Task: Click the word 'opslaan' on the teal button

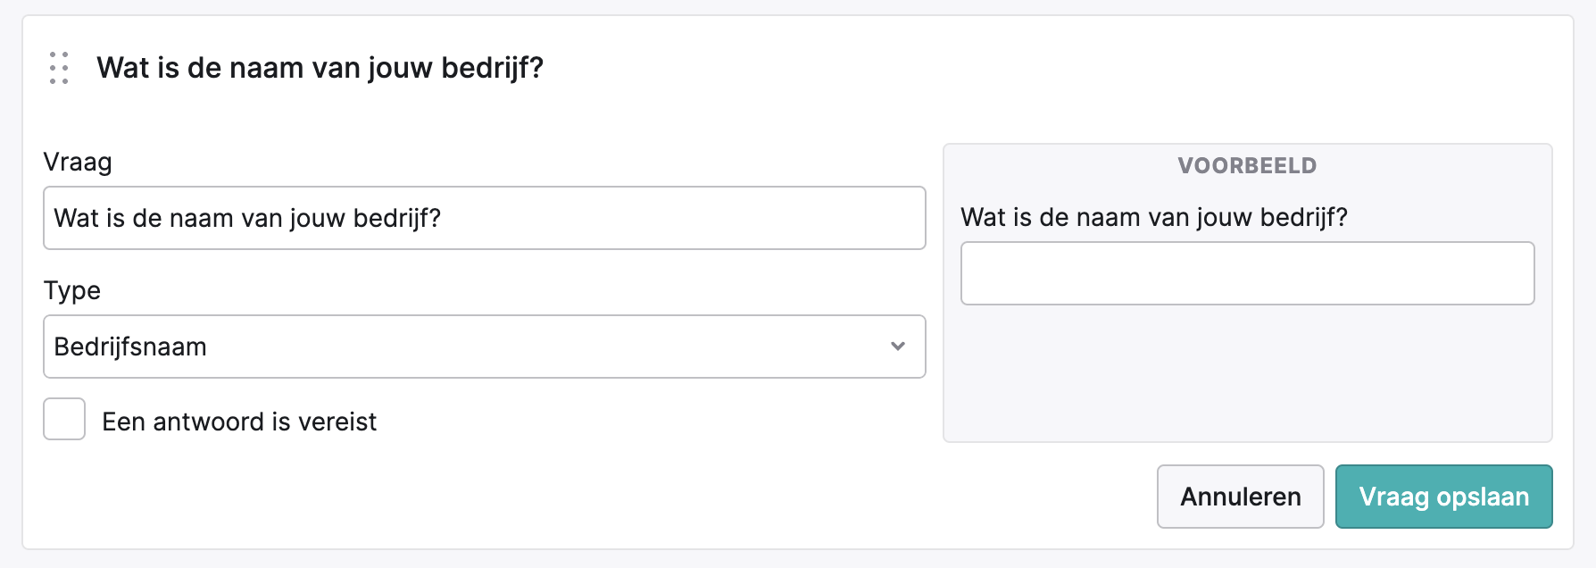Action: click(1483, 497)
